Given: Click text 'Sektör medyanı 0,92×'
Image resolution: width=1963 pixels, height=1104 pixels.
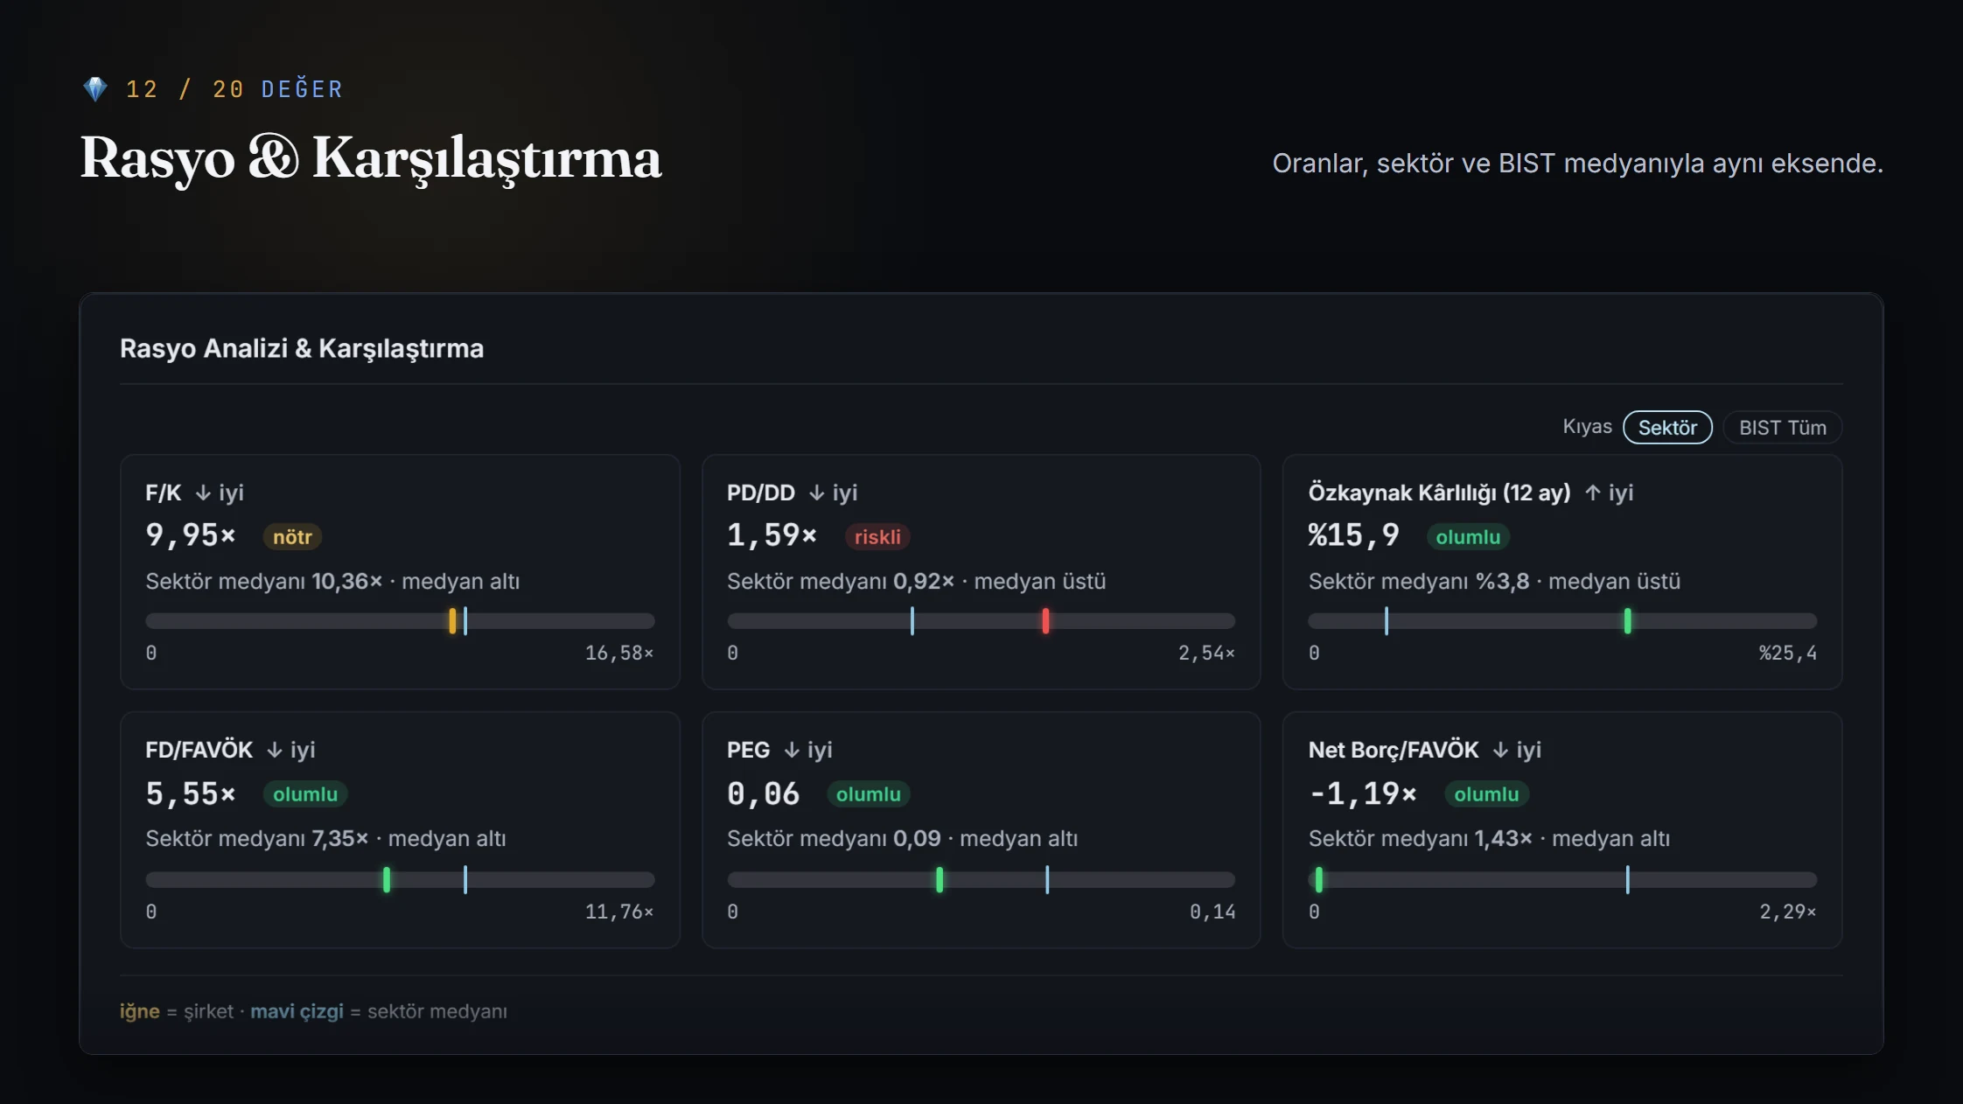Looking at the screenshot, I should click(841, 582).
